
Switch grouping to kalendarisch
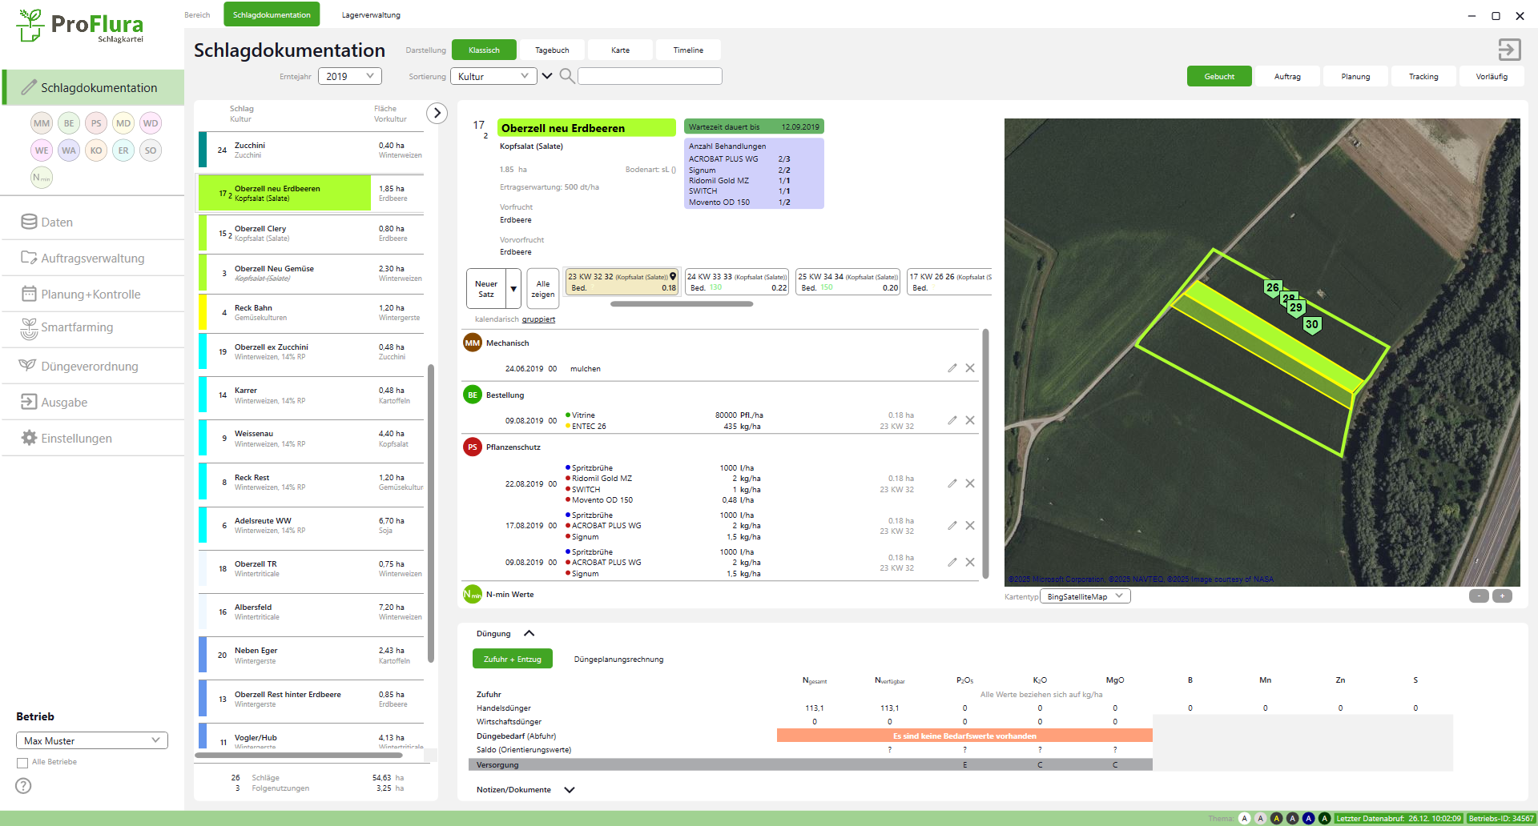click(496, 319)
